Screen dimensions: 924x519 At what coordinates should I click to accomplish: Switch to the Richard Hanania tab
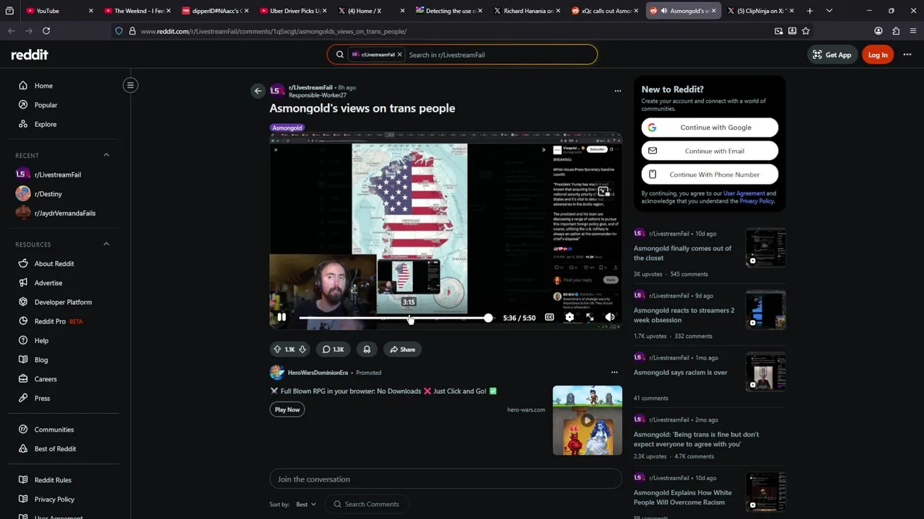tap(527, 11)
